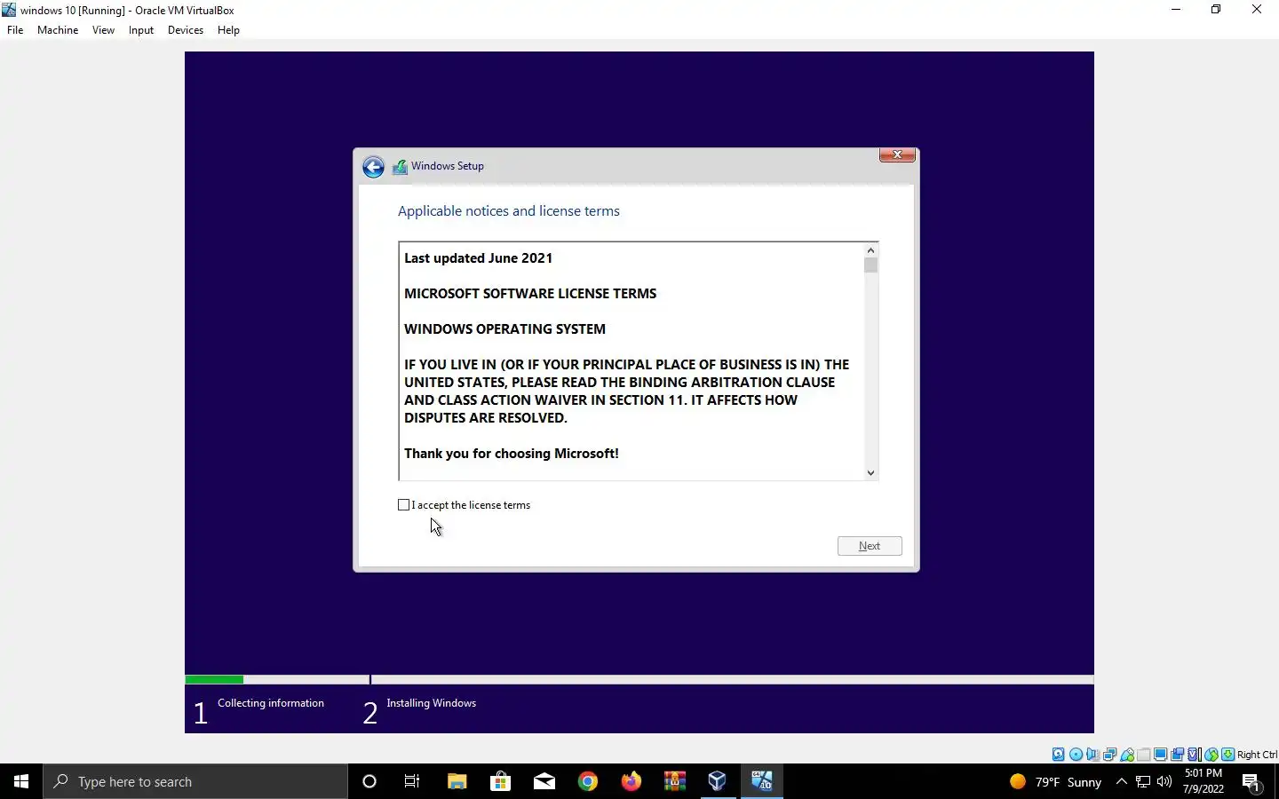The width and height of the screenshot is (1279, 799).
Task: Launch Firefox from the taskbar
Action: (x=631, y=781)
